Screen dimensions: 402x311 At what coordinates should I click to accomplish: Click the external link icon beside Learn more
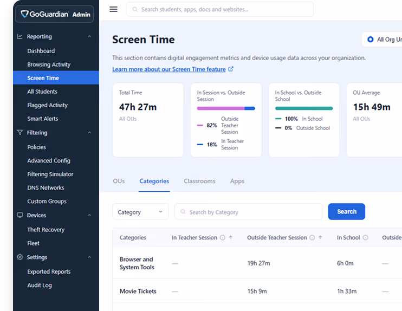[231, 69]
